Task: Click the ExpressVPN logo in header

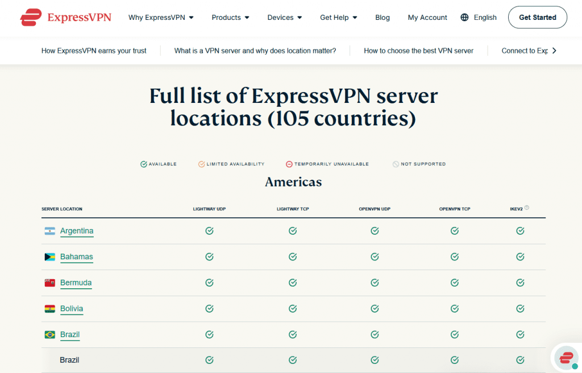Action: (x=65, y=17)
